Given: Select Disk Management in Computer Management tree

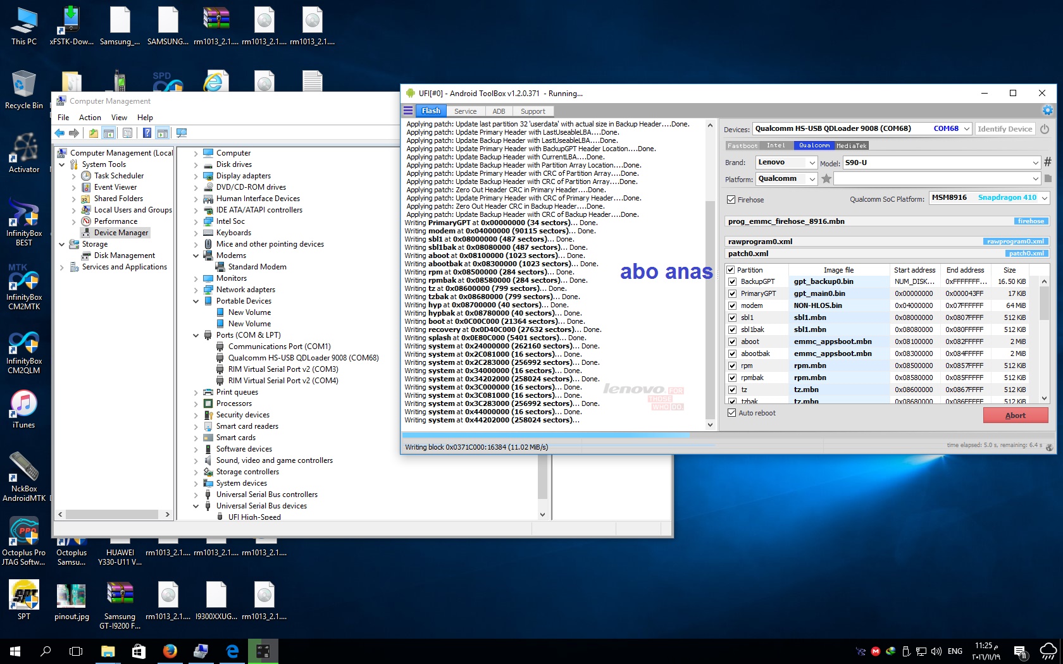Looking at the screenshot, I should (x=124, y=255).
